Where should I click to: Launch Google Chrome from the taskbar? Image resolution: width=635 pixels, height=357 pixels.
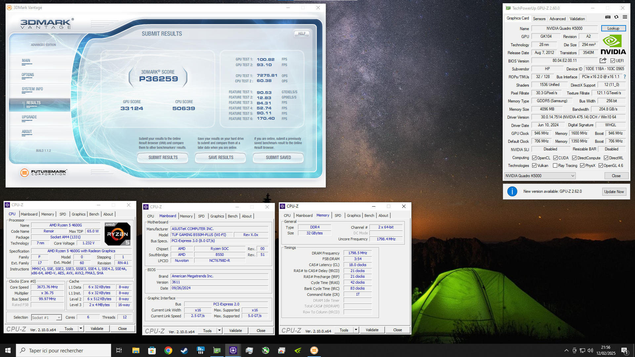click(x=168, y=350)
